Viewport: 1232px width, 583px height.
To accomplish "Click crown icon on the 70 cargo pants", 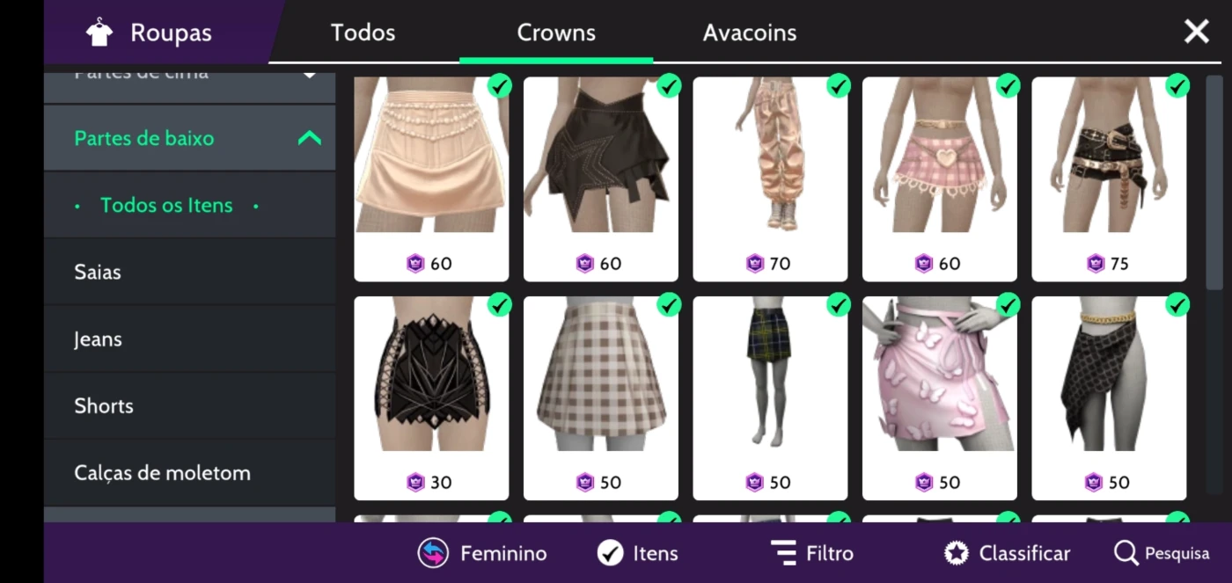I will [754, 263].
